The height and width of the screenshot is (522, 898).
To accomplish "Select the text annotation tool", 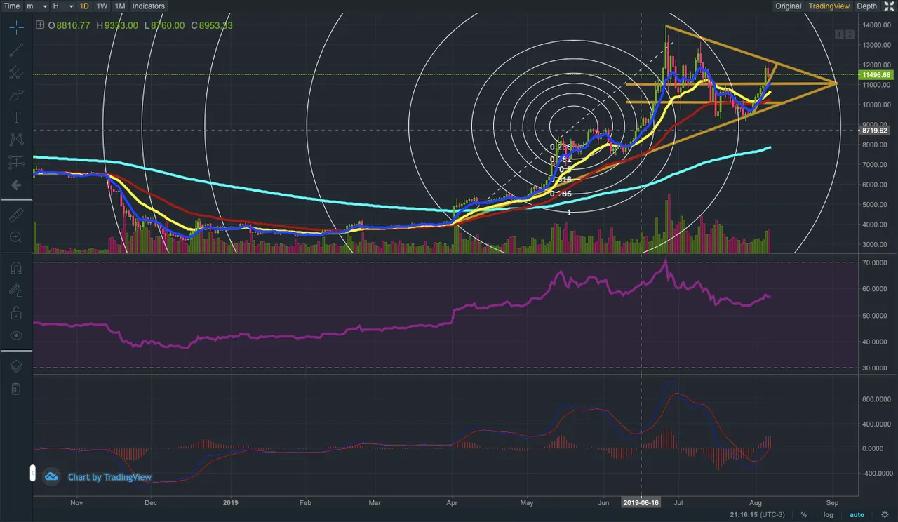I will (16, 117).
